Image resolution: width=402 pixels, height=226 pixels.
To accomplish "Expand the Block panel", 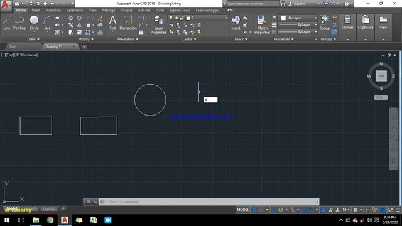I will (x=241, y=39).
